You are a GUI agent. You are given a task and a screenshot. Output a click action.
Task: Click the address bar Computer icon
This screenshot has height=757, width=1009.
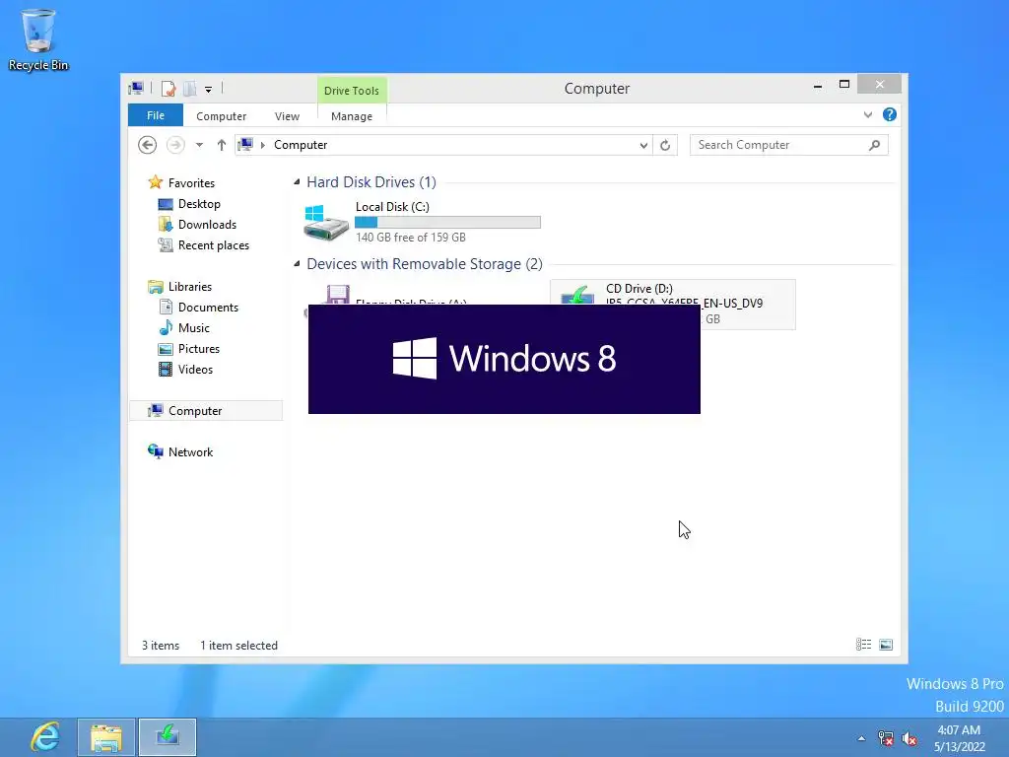click(x=245, y=144)
